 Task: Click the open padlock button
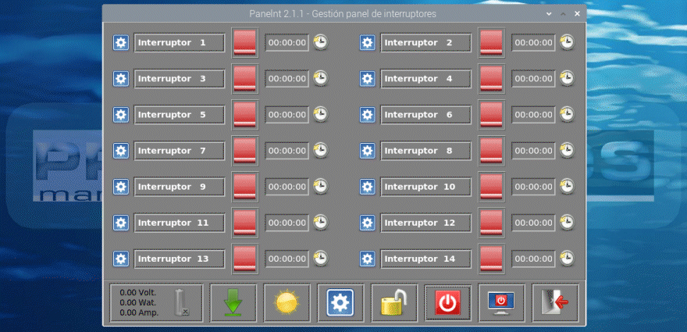pyautogui.click(x=394, y=303)
